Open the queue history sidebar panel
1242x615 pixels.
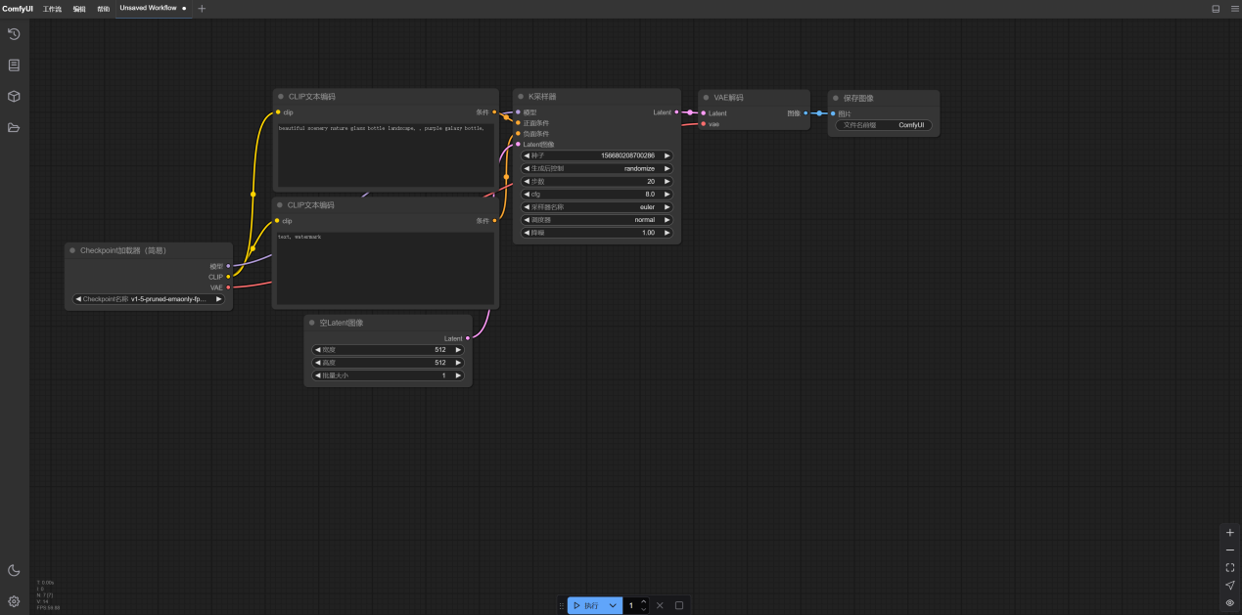(14, 34)
